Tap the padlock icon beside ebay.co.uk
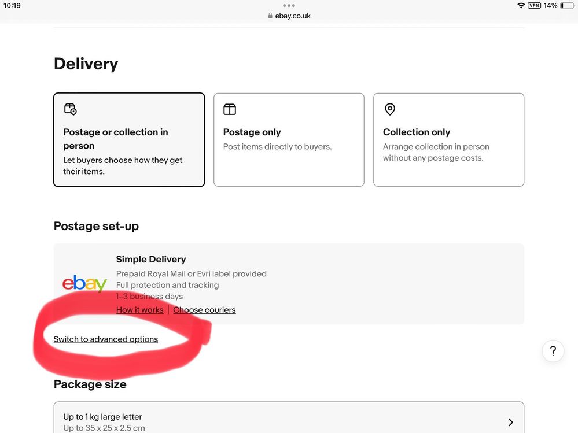Viewport: 578px width, 433px height. pos(270,16)
